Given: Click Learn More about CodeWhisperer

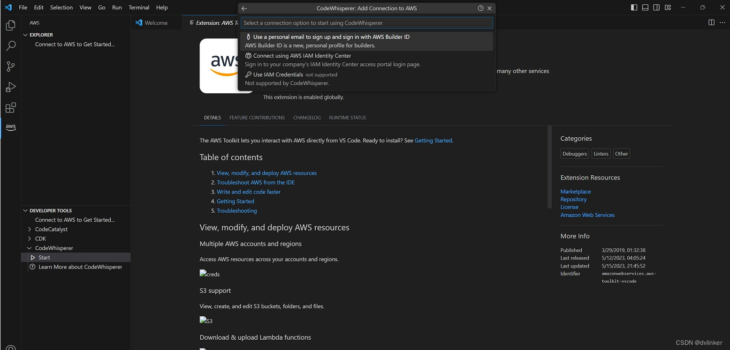Looking at the screenshot, I should (80, 267).
